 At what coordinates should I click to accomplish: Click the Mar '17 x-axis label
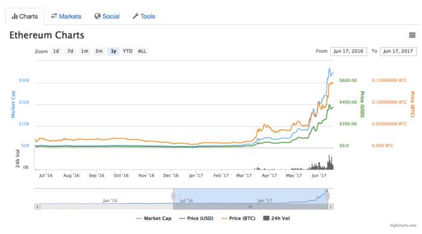tap(244, 175)
